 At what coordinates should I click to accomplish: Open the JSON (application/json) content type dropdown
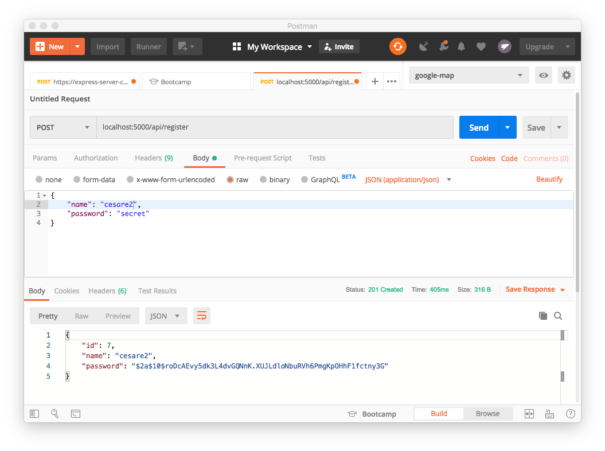[x=408, y=179]
